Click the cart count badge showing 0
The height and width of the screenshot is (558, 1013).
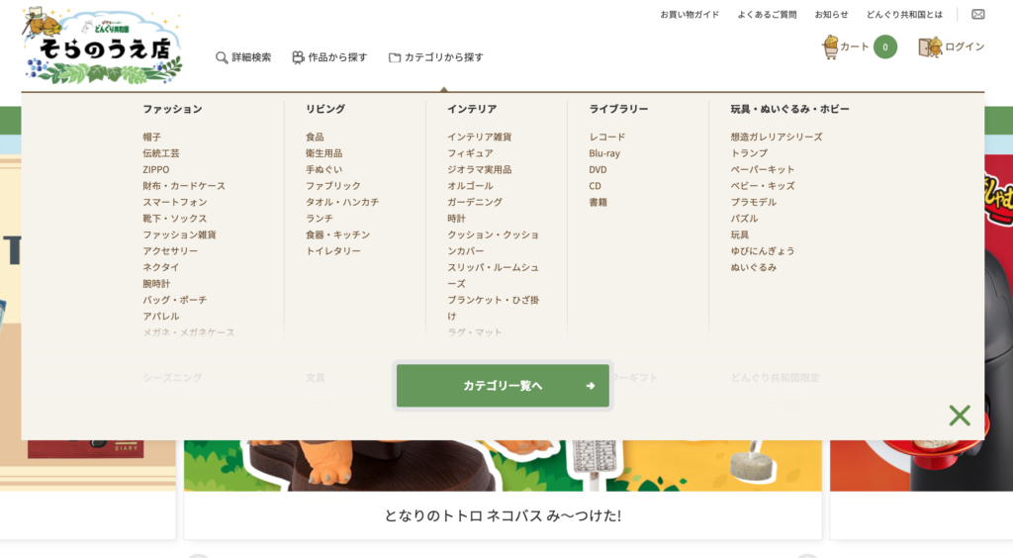point(884,46)
